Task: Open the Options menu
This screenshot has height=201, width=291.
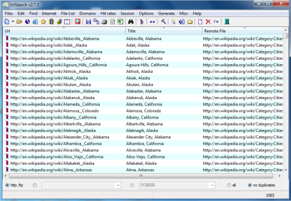Action: (146, 13)
